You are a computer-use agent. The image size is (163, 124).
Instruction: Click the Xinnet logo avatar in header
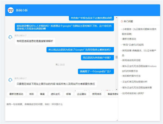pos(11,10)
